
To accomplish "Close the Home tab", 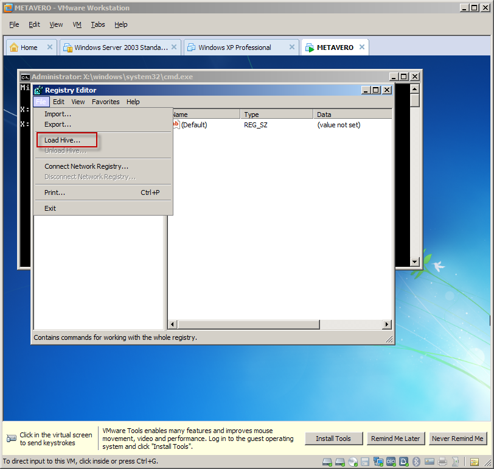I will coord(50,47).
